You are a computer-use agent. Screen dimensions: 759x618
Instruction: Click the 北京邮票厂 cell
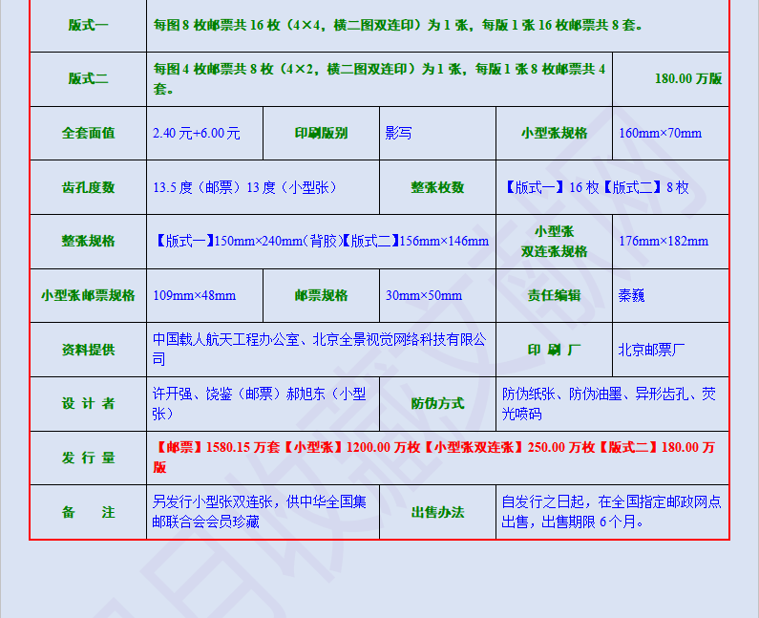tap(651, 350)
